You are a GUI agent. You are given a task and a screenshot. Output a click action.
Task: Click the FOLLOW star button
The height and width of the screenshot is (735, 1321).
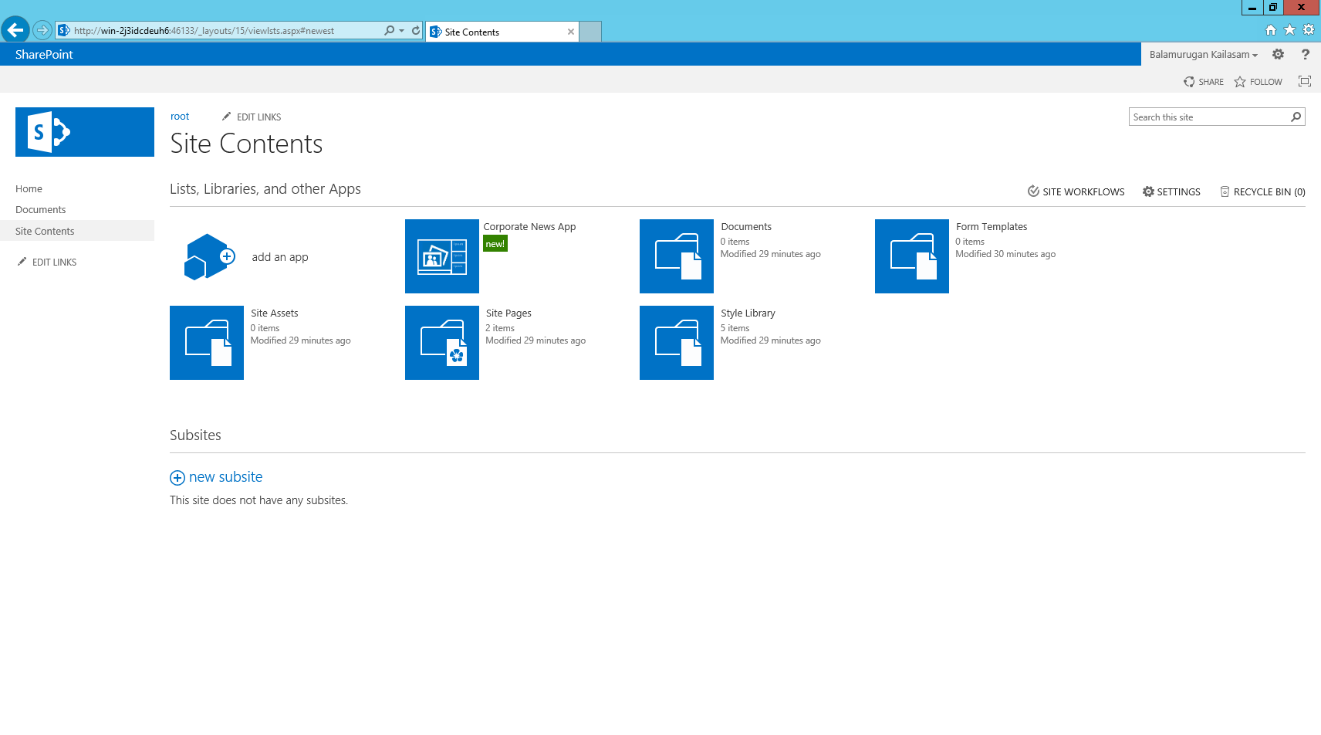pyautogui.click(x=1258, y=82)
